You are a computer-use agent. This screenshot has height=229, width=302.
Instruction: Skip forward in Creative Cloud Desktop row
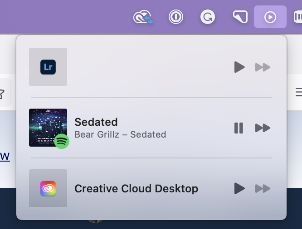coord(263,188)
